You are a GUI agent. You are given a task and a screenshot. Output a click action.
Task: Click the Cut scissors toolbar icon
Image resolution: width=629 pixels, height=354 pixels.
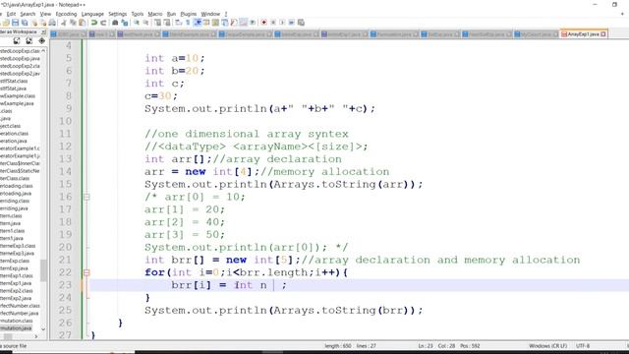pos(63,23)
